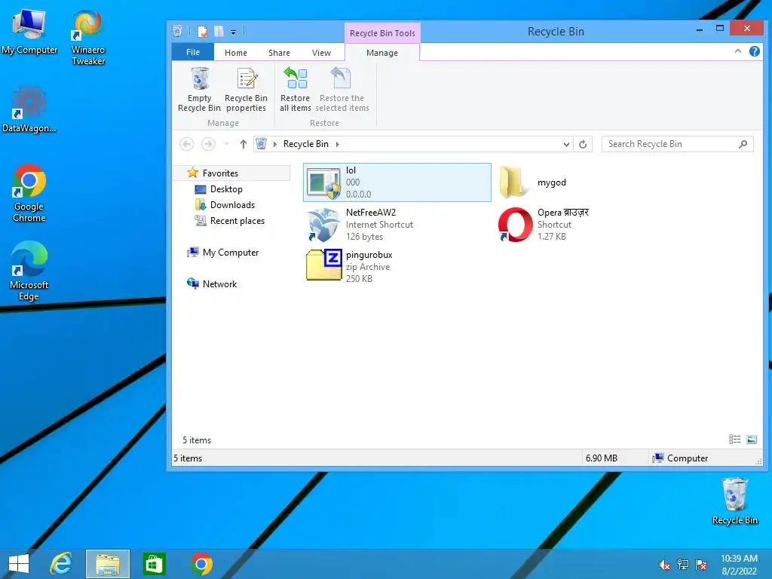Refresh the Recycle Bin view

point(583,144)
